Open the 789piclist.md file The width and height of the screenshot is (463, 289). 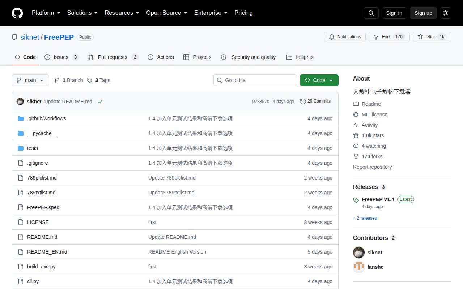click(x=42, y=178)
